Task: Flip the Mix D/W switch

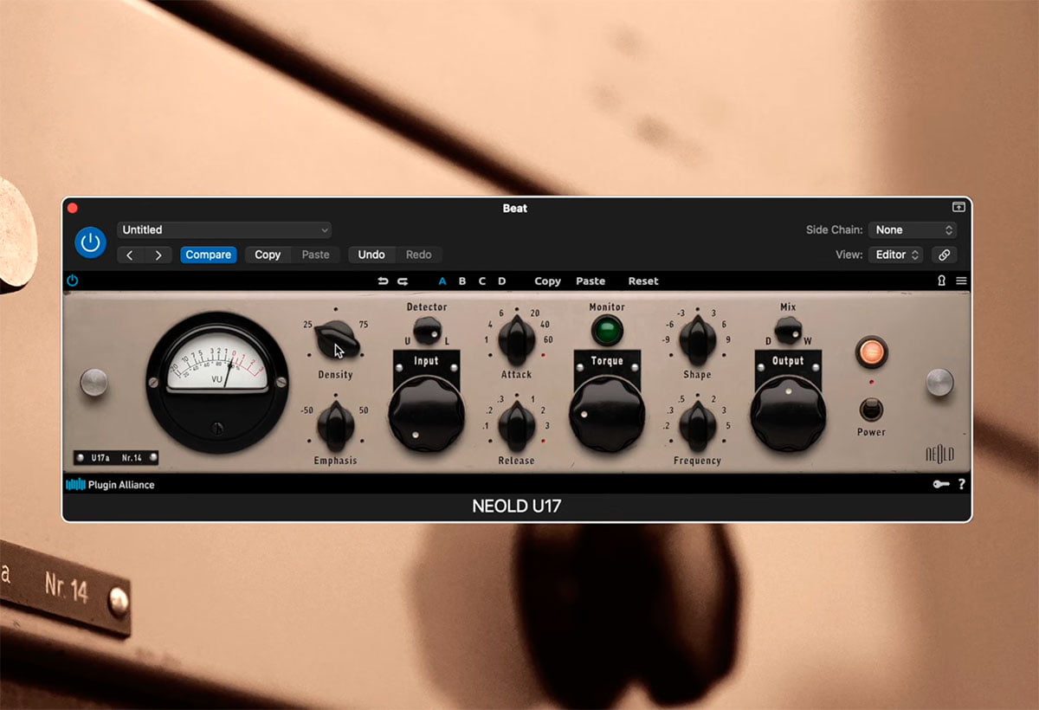Action: click(788, 329)
